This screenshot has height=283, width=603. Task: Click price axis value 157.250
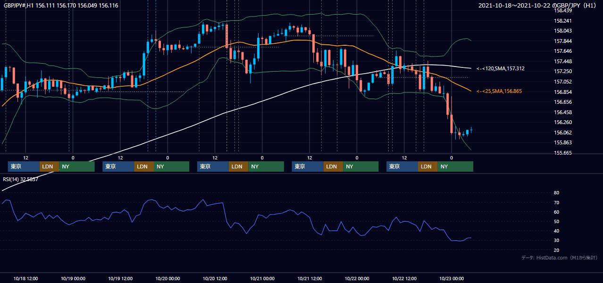point(563,71)
